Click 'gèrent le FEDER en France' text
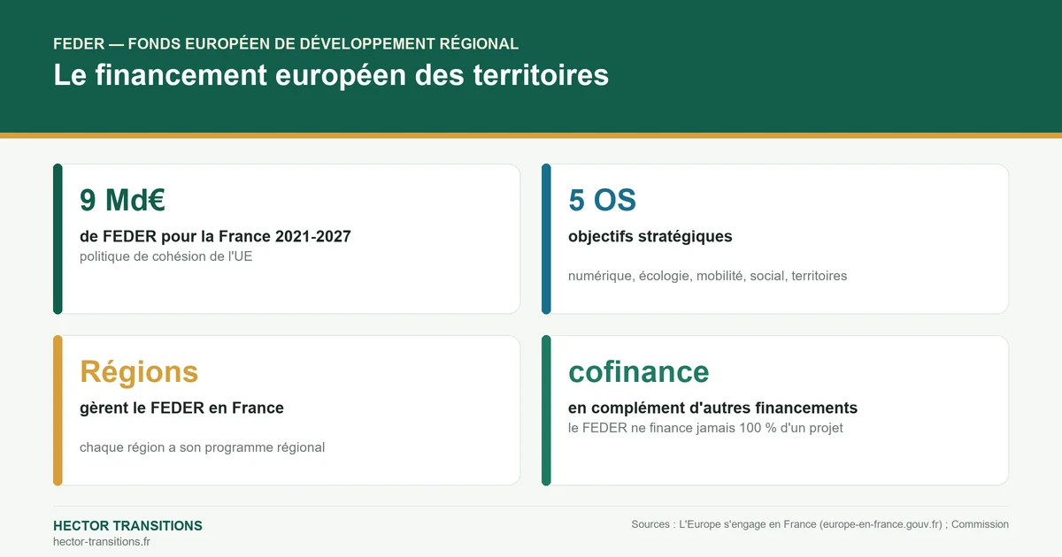This screenshot has width=1062, height=557. pyautogui.click(x=181, y=408)
